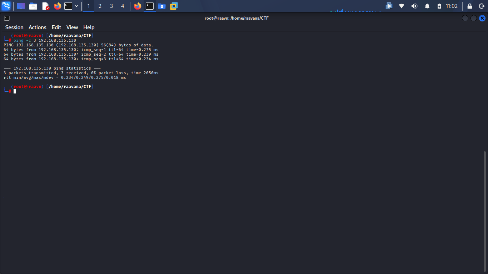This screenshot has height=274, width=488.
Task: Click the icmp_seq=1 ping reply line
Action: (x=81, y=50)
